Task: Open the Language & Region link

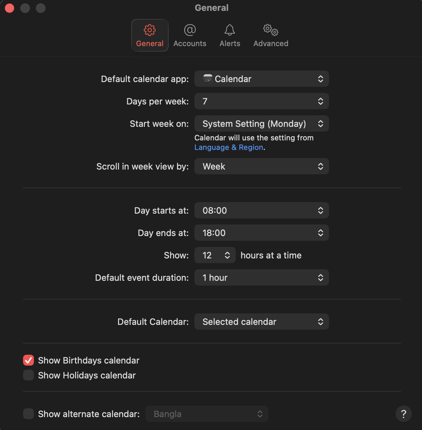Action: point(229,148)
